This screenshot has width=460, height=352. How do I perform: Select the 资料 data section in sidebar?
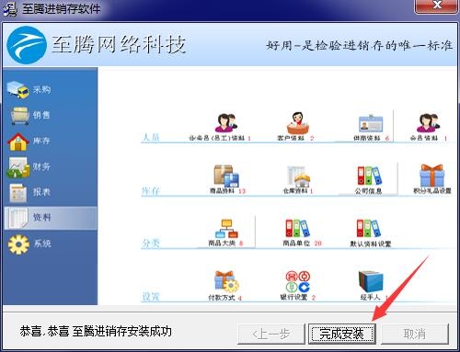51,218
